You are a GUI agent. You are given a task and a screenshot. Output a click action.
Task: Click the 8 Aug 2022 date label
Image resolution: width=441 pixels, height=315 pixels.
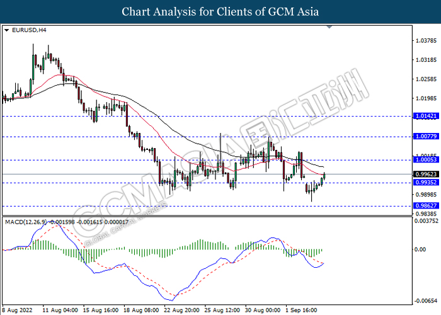tap(17, 310)
